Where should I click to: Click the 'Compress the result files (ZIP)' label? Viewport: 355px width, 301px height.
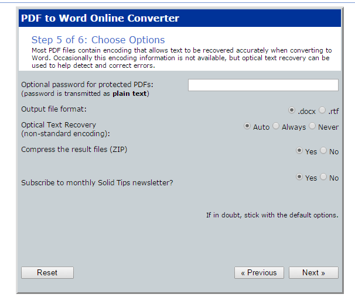74,150
